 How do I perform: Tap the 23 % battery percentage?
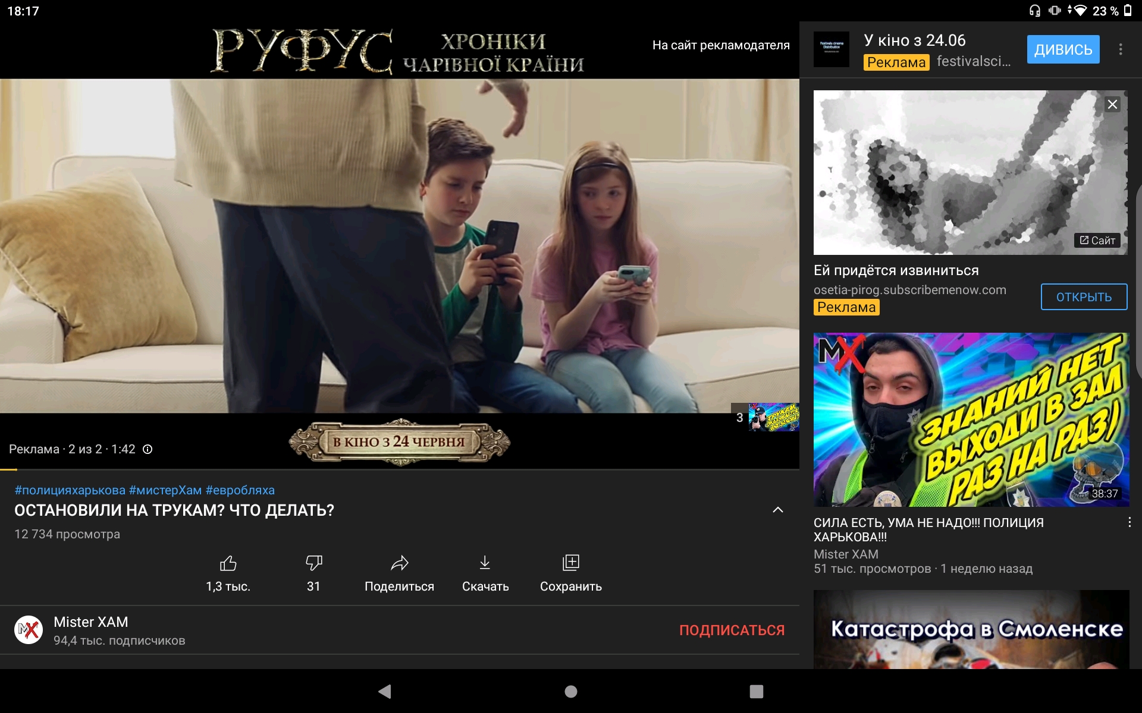tap(1106, 11)
